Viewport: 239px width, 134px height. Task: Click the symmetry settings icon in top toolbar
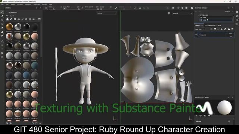(x=140, y=8)
